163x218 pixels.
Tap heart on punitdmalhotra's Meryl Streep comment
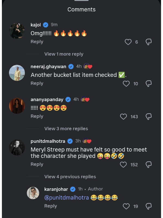click(124, 165)
